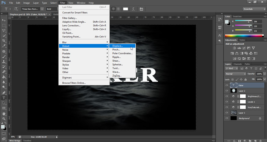Toggle lock all for layer
267x142 pixels.
[x=246, y=79]
